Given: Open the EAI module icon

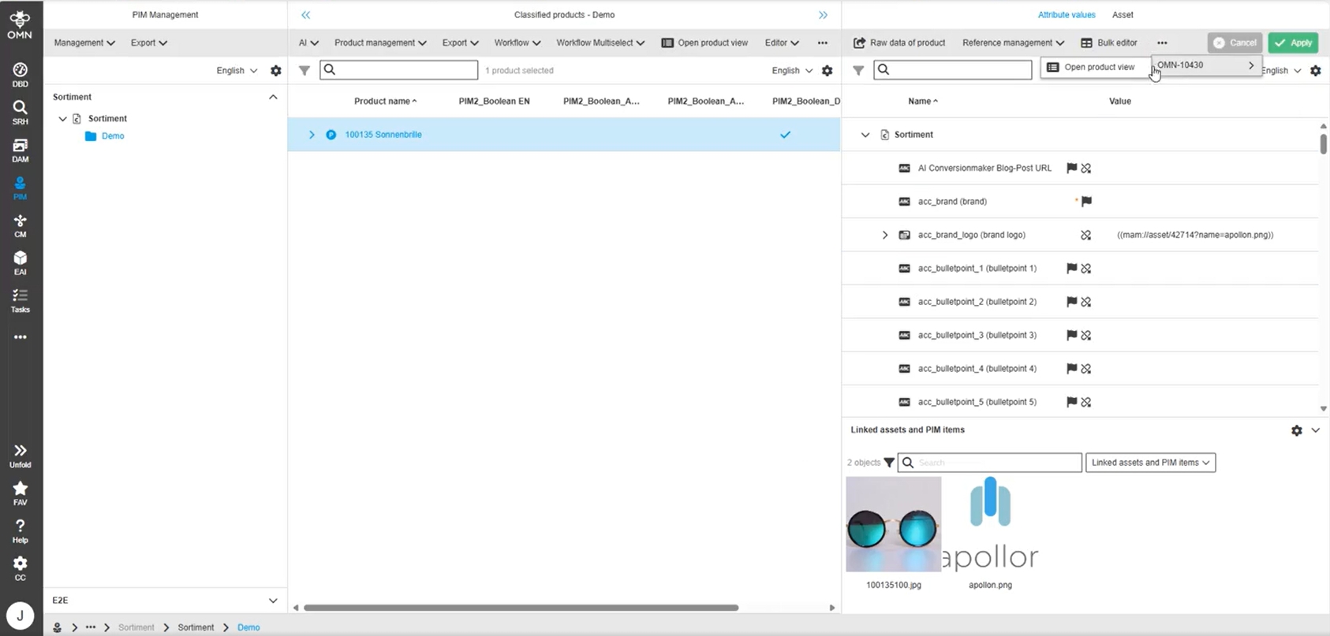Looking at the screenshot, I should [20, 262].
